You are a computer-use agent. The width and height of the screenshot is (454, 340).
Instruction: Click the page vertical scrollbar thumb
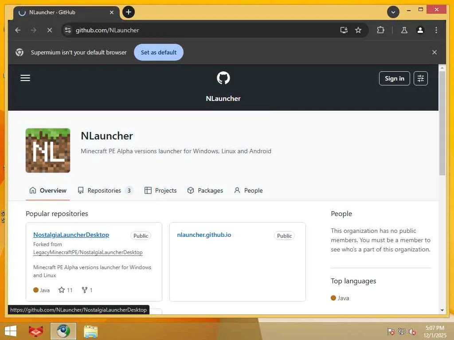(x=442, y=123)
